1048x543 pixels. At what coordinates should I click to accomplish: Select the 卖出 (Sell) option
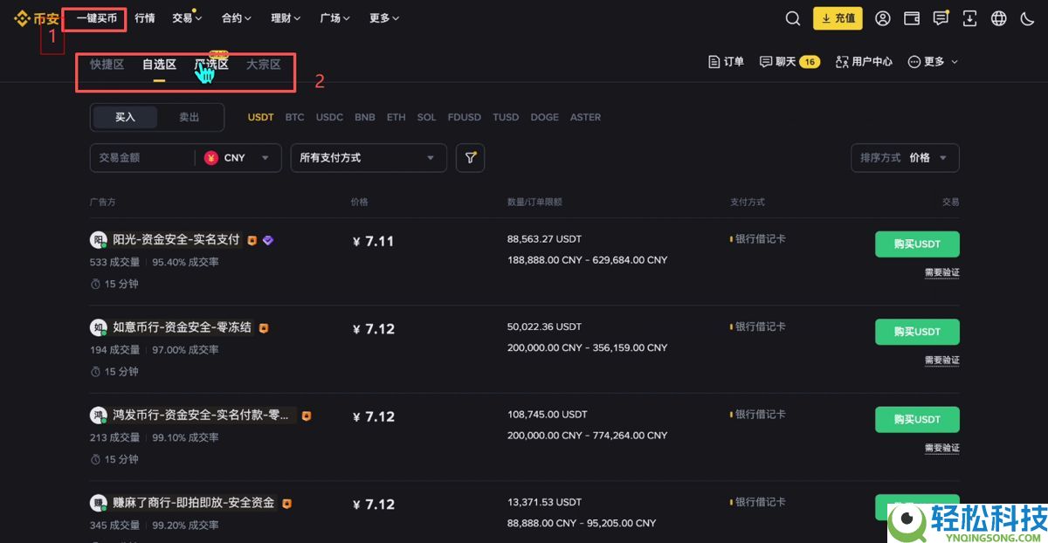[x=190, y=116]
